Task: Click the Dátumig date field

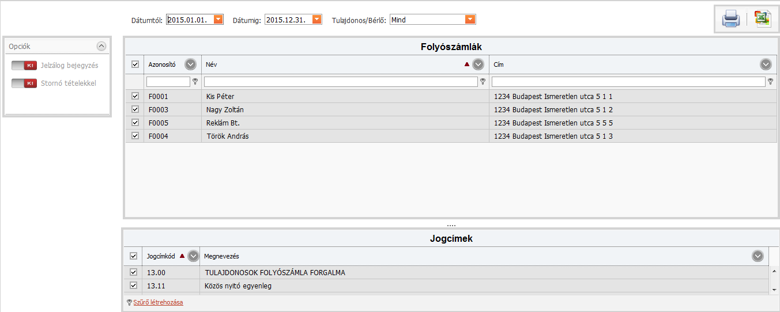Action: point(288,20)
